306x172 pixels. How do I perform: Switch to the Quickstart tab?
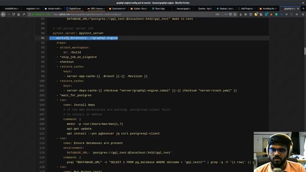pos(118,9)
